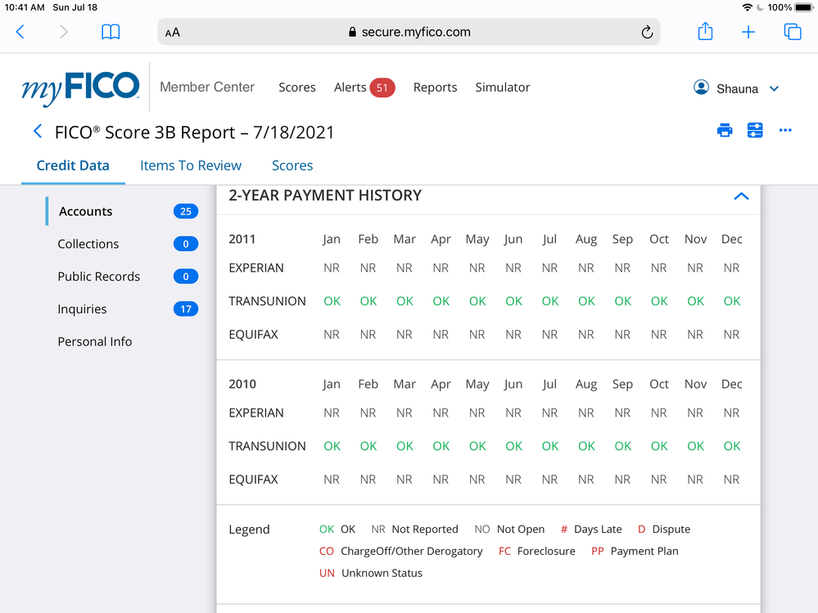Open the Alerts menu item

350,87
